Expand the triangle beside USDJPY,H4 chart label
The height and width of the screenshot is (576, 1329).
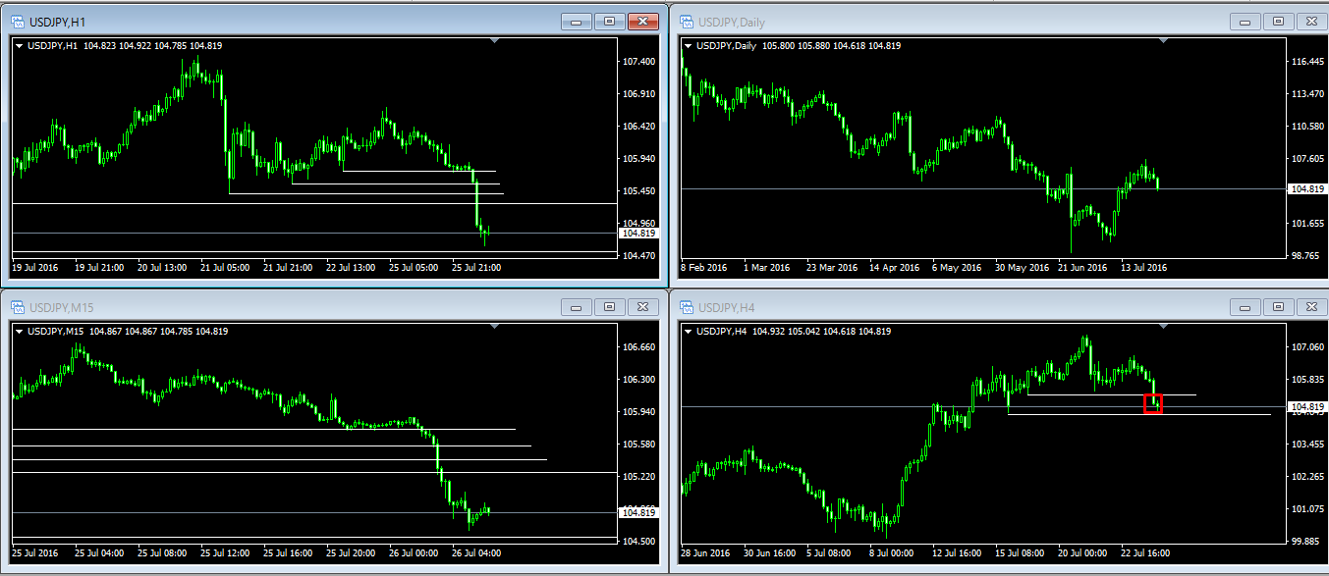688,332
